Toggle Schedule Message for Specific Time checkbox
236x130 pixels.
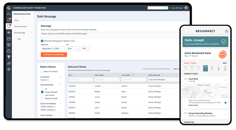click(42, 41)
